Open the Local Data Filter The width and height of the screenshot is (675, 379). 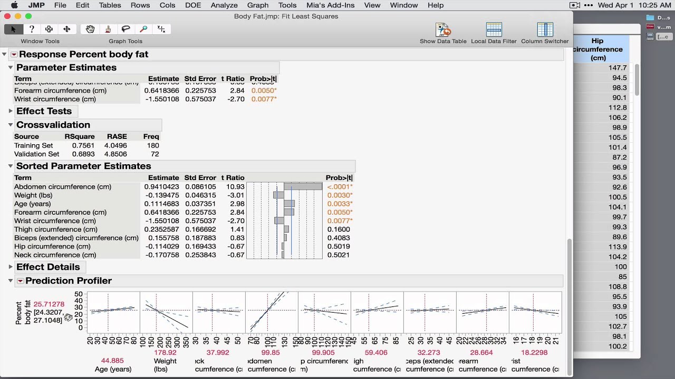click(x=494, y=29)
